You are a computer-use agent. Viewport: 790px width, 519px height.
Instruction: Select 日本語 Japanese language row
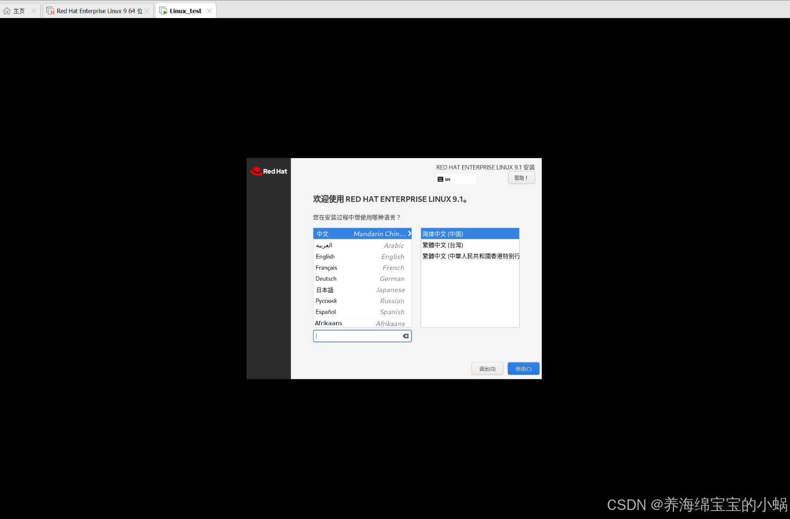(x=362, y=290)
